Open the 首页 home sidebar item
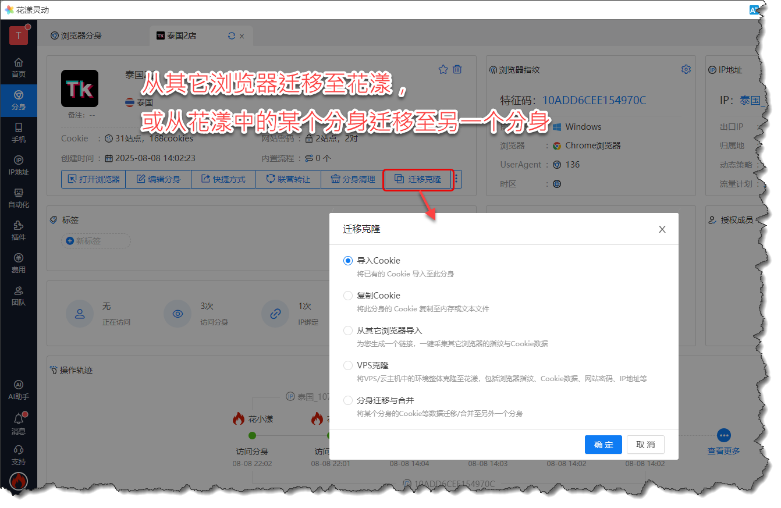Viewport: 781px width, 508px height. click(19, 68)
